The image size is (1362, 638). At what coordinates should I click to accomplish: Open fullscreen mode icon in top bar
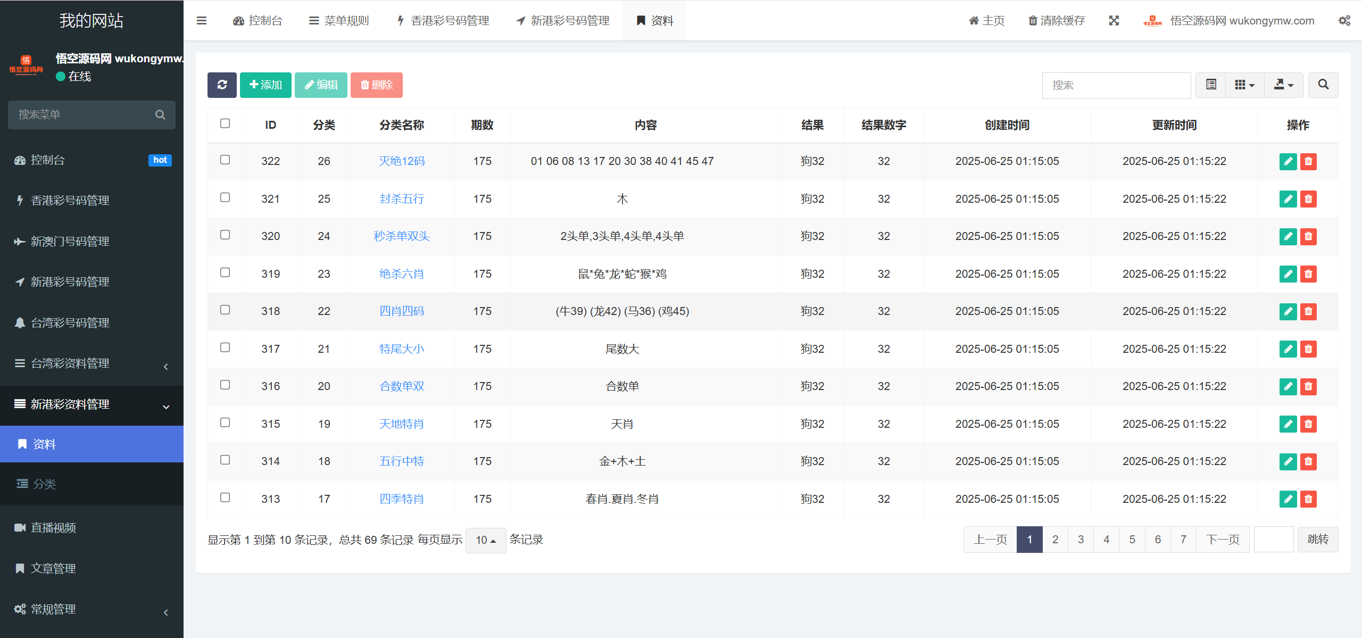coord(1114,21)
